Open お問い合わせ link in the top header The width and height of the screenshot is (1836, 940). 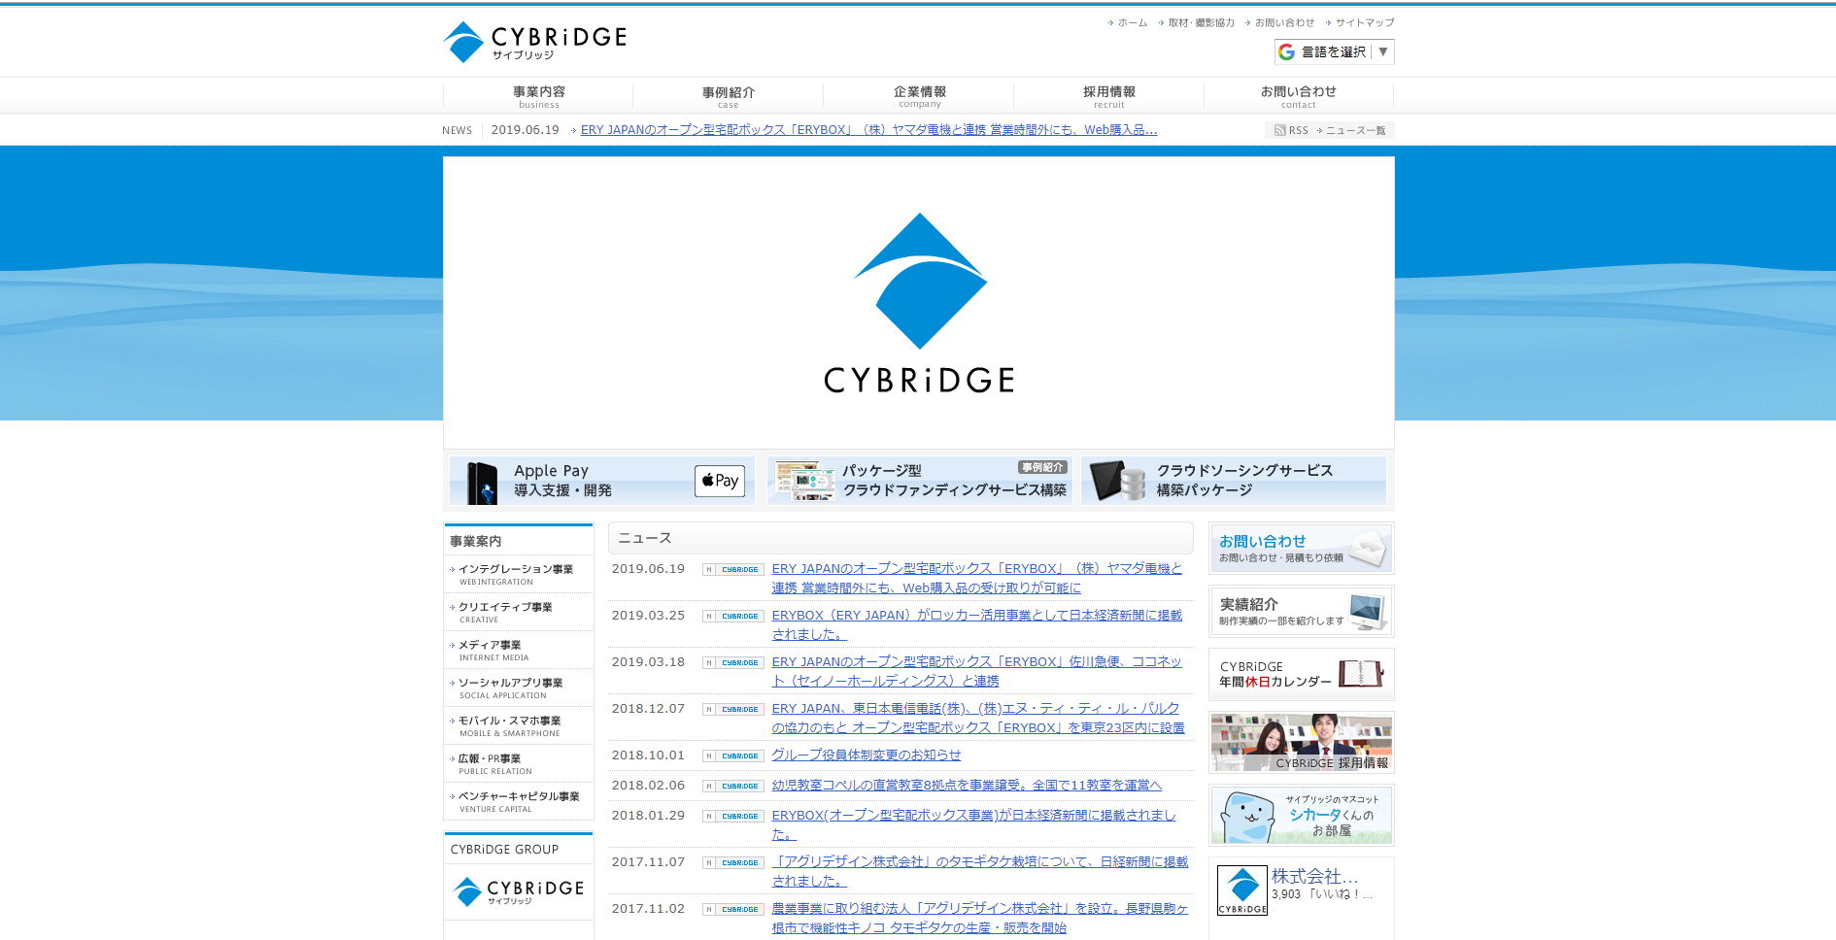coord(1279,22)
